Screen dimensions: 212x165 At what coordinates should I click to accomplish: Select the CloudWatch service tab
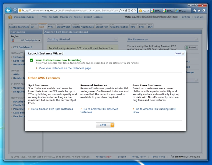(x=64, y=26)
